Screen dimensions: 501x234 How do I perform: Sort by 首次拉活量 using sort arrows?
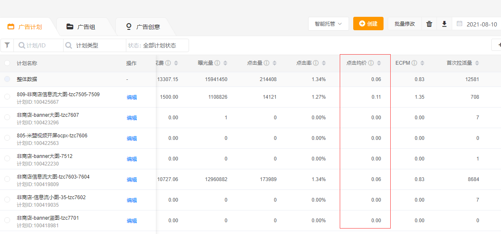pos(477,63)
